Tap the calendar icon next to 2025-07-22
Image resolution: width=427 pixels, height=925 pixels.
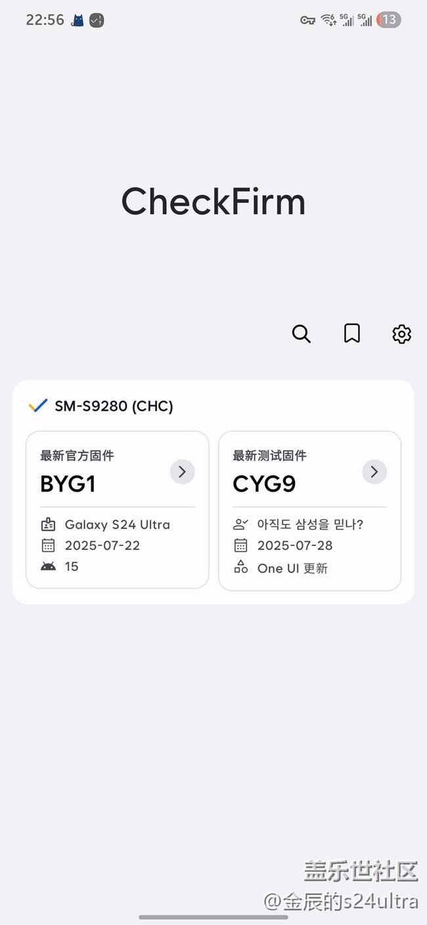click(x=48, y=545)
